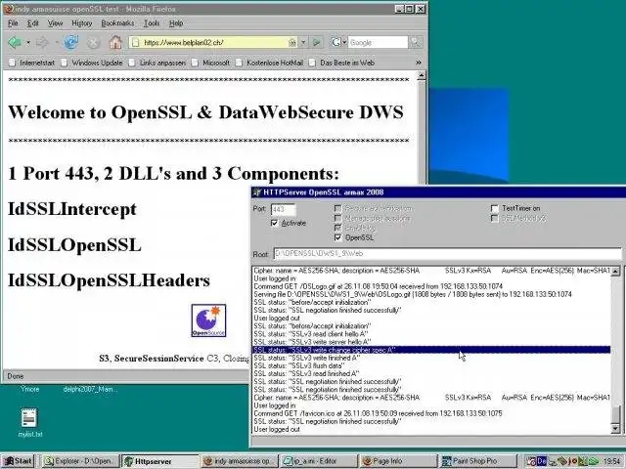Viewport: 626px width, 469px height.
Task: Toggle the greyed checked log checkbox
Action: point(338,228)
